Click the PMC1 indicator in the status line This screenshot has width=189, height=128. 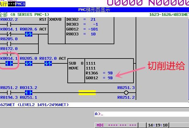20,4
